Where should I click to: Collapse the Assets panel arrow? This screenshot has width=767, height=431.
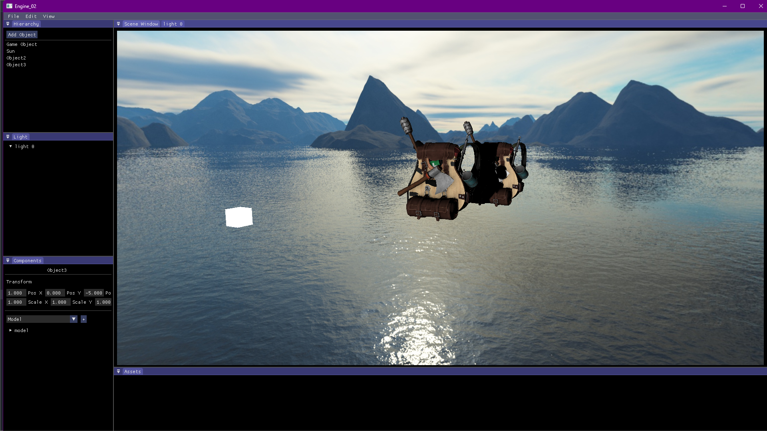118,372
